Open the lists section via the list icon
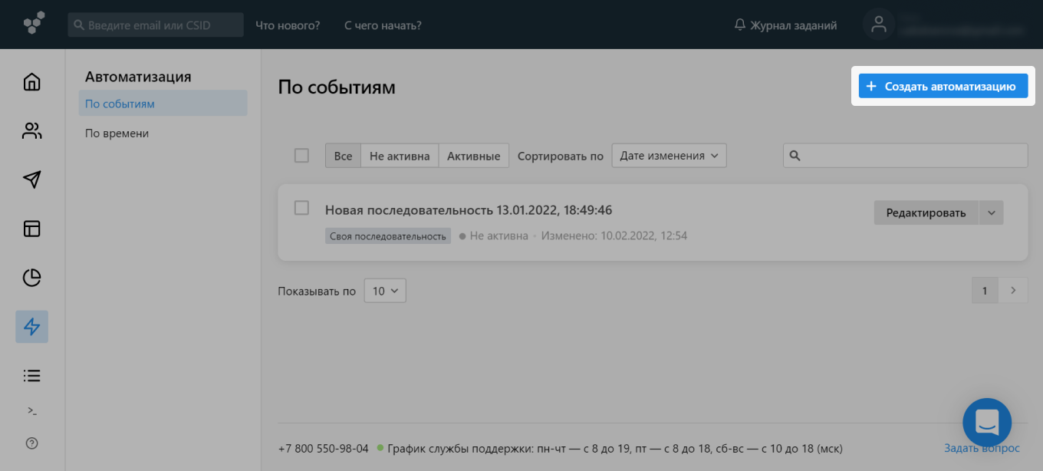 31,375
